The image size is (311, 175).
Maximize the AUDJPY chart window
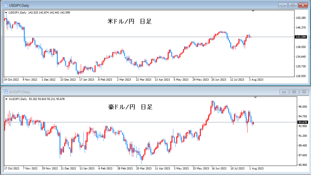(x=294, y=92)
